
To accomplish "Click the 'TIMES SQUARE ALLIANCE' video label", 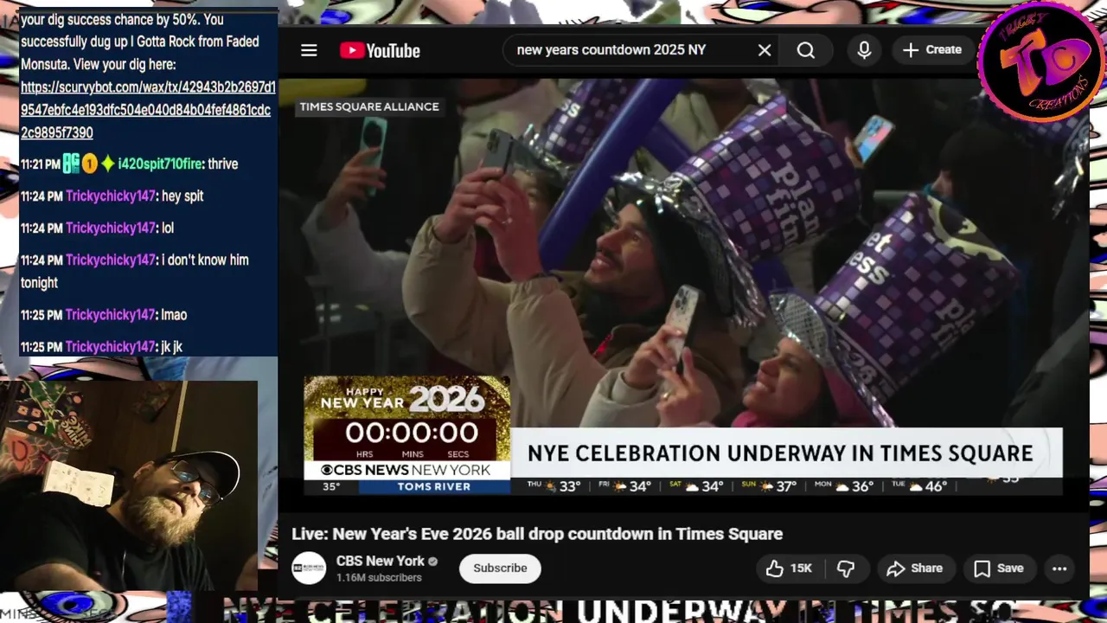I will (369, 106).
